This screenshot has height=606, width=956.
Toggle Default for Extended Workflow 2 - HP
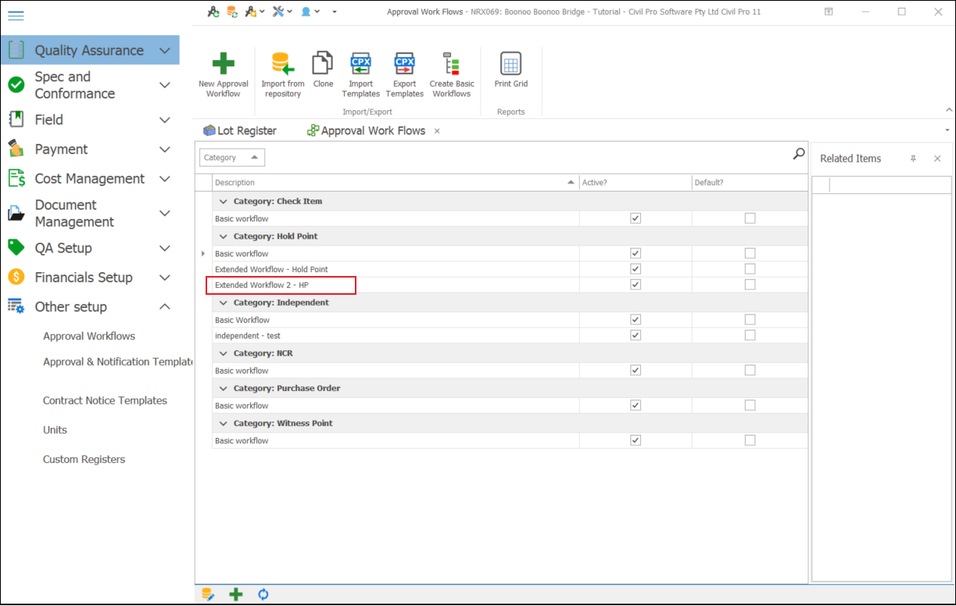750,285
